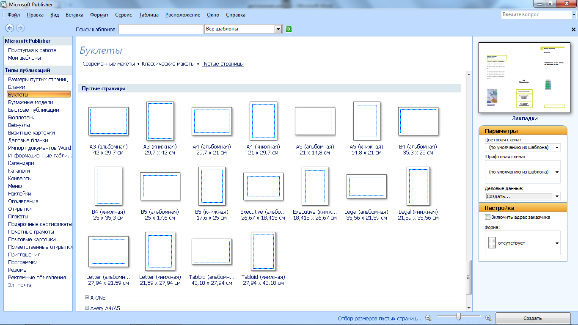The image size is (578, 325).
Task: Close the catalog pane with the X
Action: pos(573,30)
